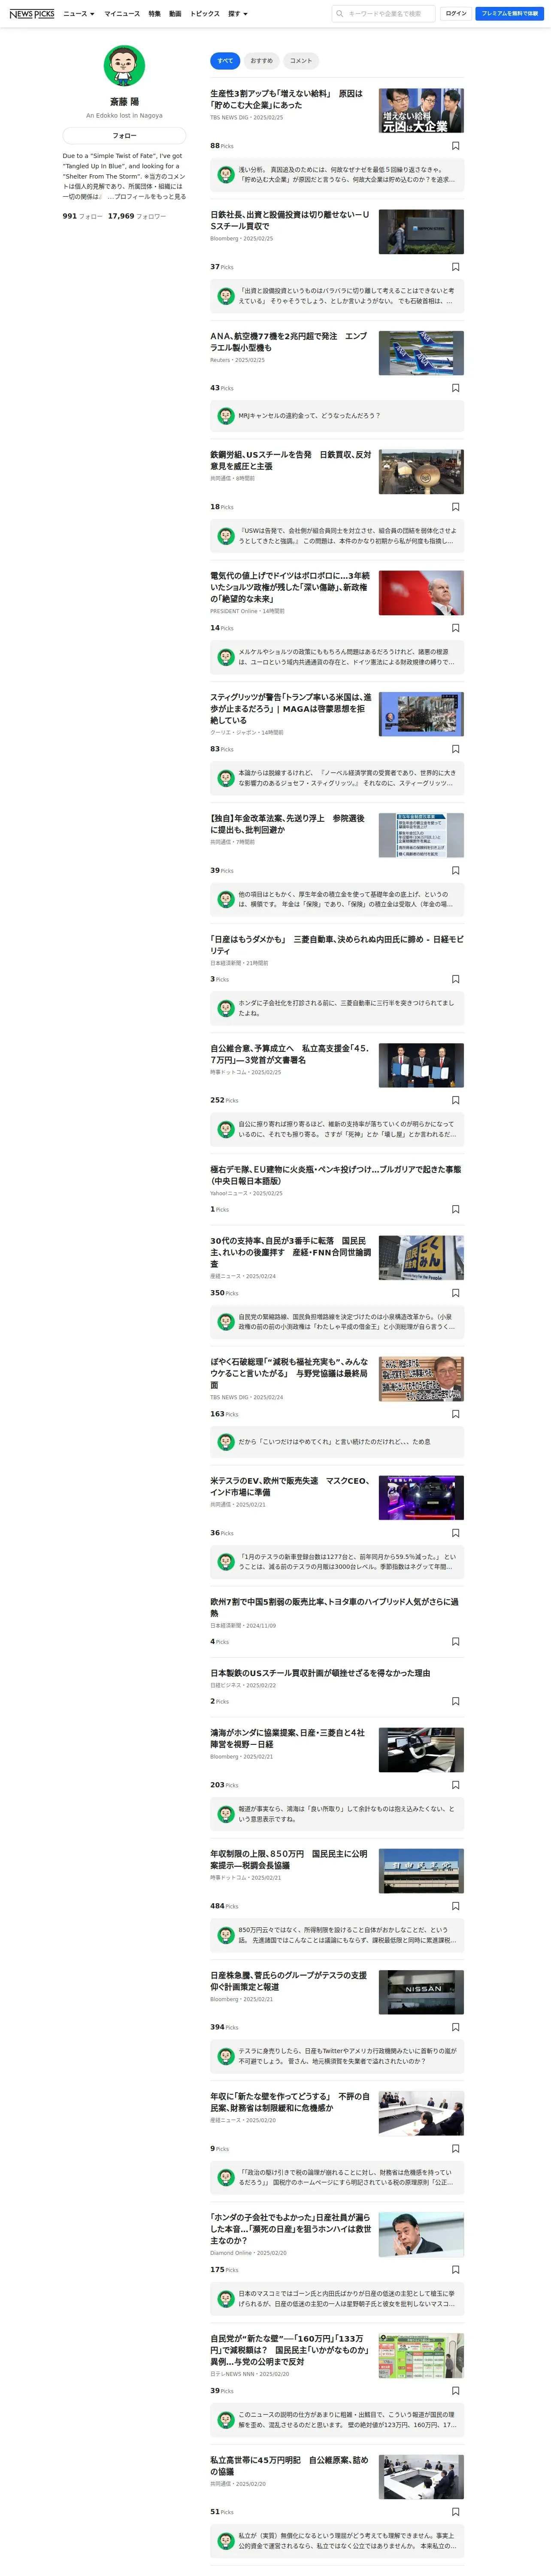This screenshot has width=551, height=2576.
Task: Click commenter avatar under スティグリッツ comment
Action: click(x=226, y=778)
